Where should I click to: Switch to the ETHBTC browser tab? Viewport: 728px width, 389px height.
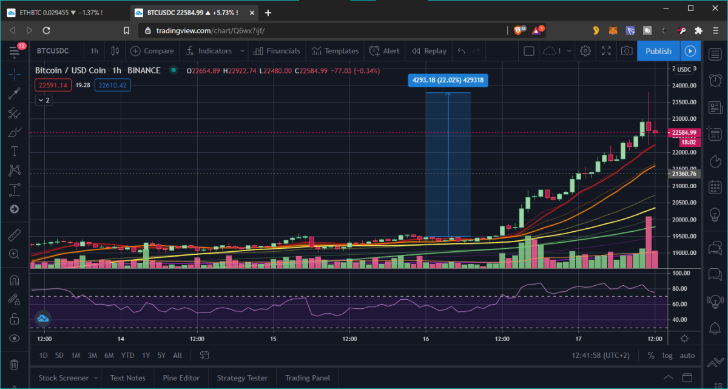click(64, 12)
